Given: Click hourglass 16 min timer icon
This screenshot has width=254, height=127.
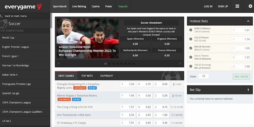Looking at the screenshot, I should (x=173, y=96).
